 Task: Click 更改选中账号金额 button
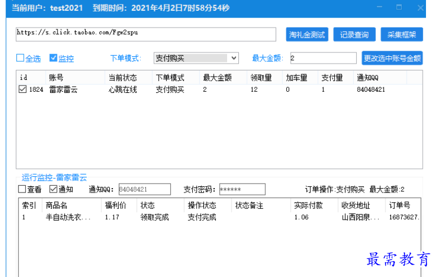392,58
